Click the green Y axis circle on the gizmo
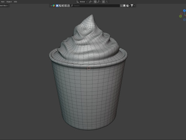 (181, 16)
